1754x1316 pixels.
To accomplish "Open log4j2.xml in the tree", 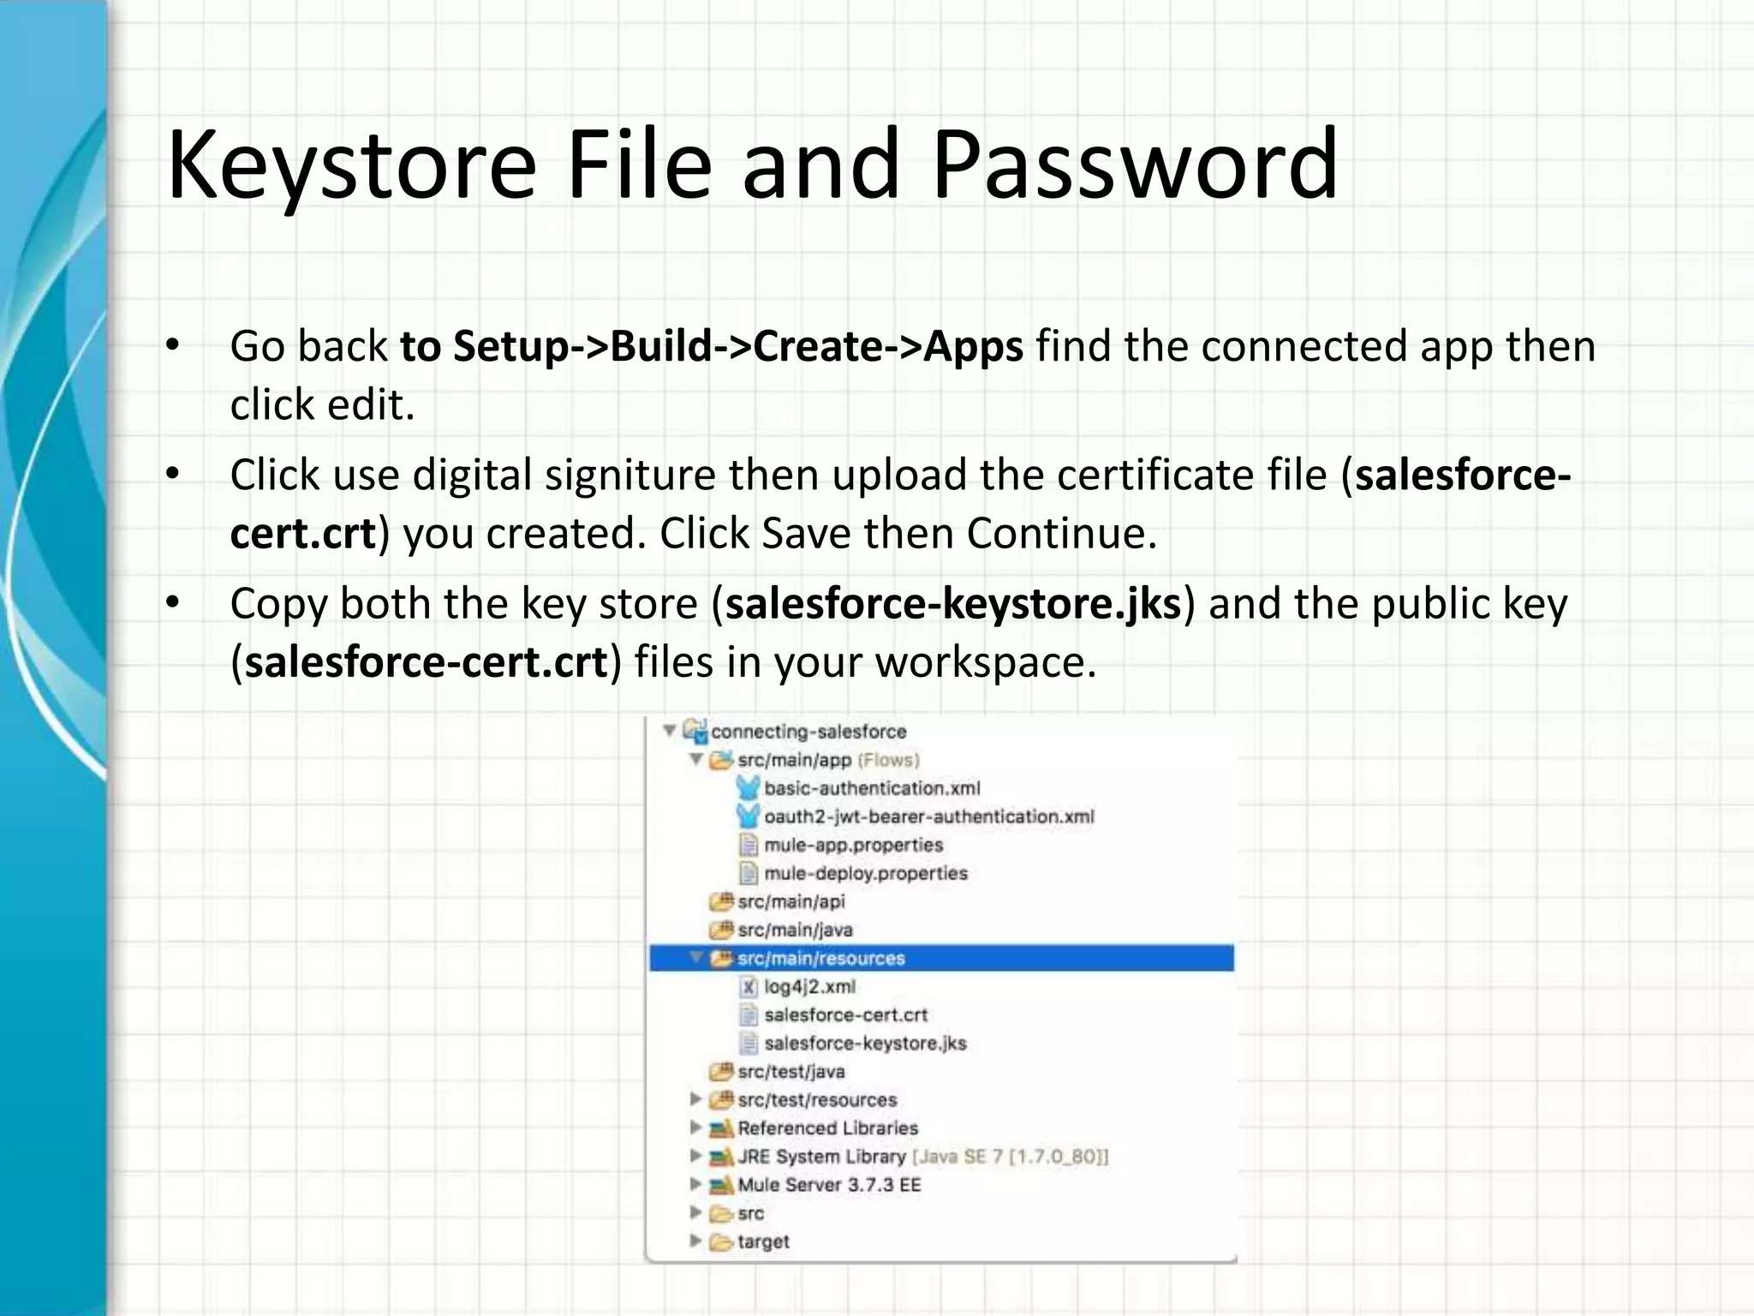I will pos(809,986).
